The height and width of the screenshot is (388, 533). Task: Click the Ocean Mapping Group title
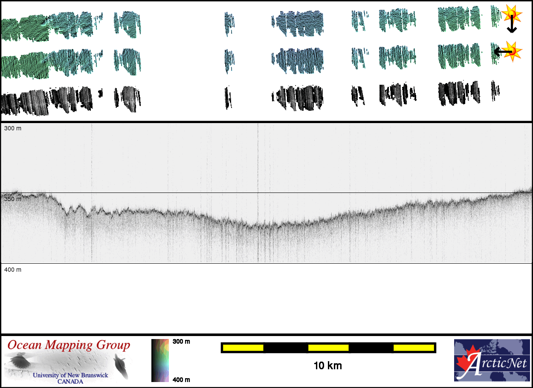[69, 345]
